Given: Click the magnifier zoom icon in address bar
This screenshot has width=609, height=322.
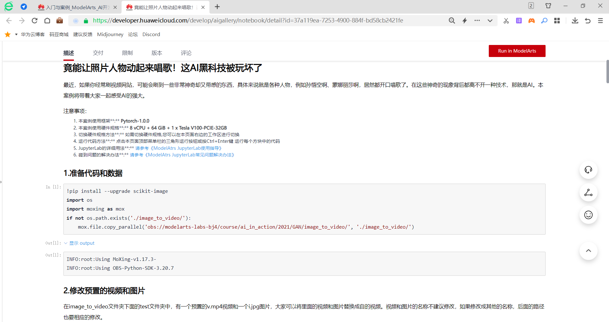Looking at the screenshot, I should coord(452,21).
